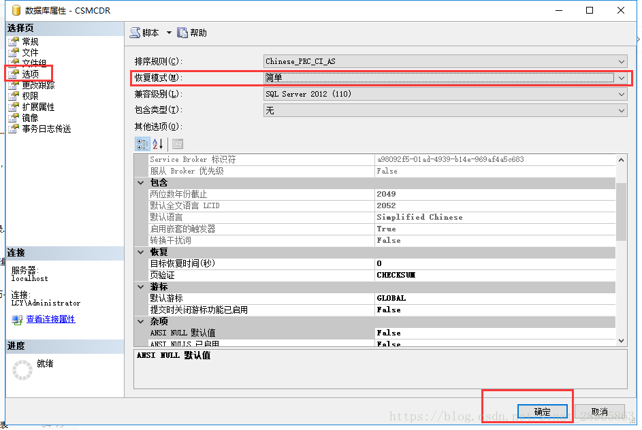Select the 默认游标 value GLOBAL
642x430 pixels.
pos(496,298)
